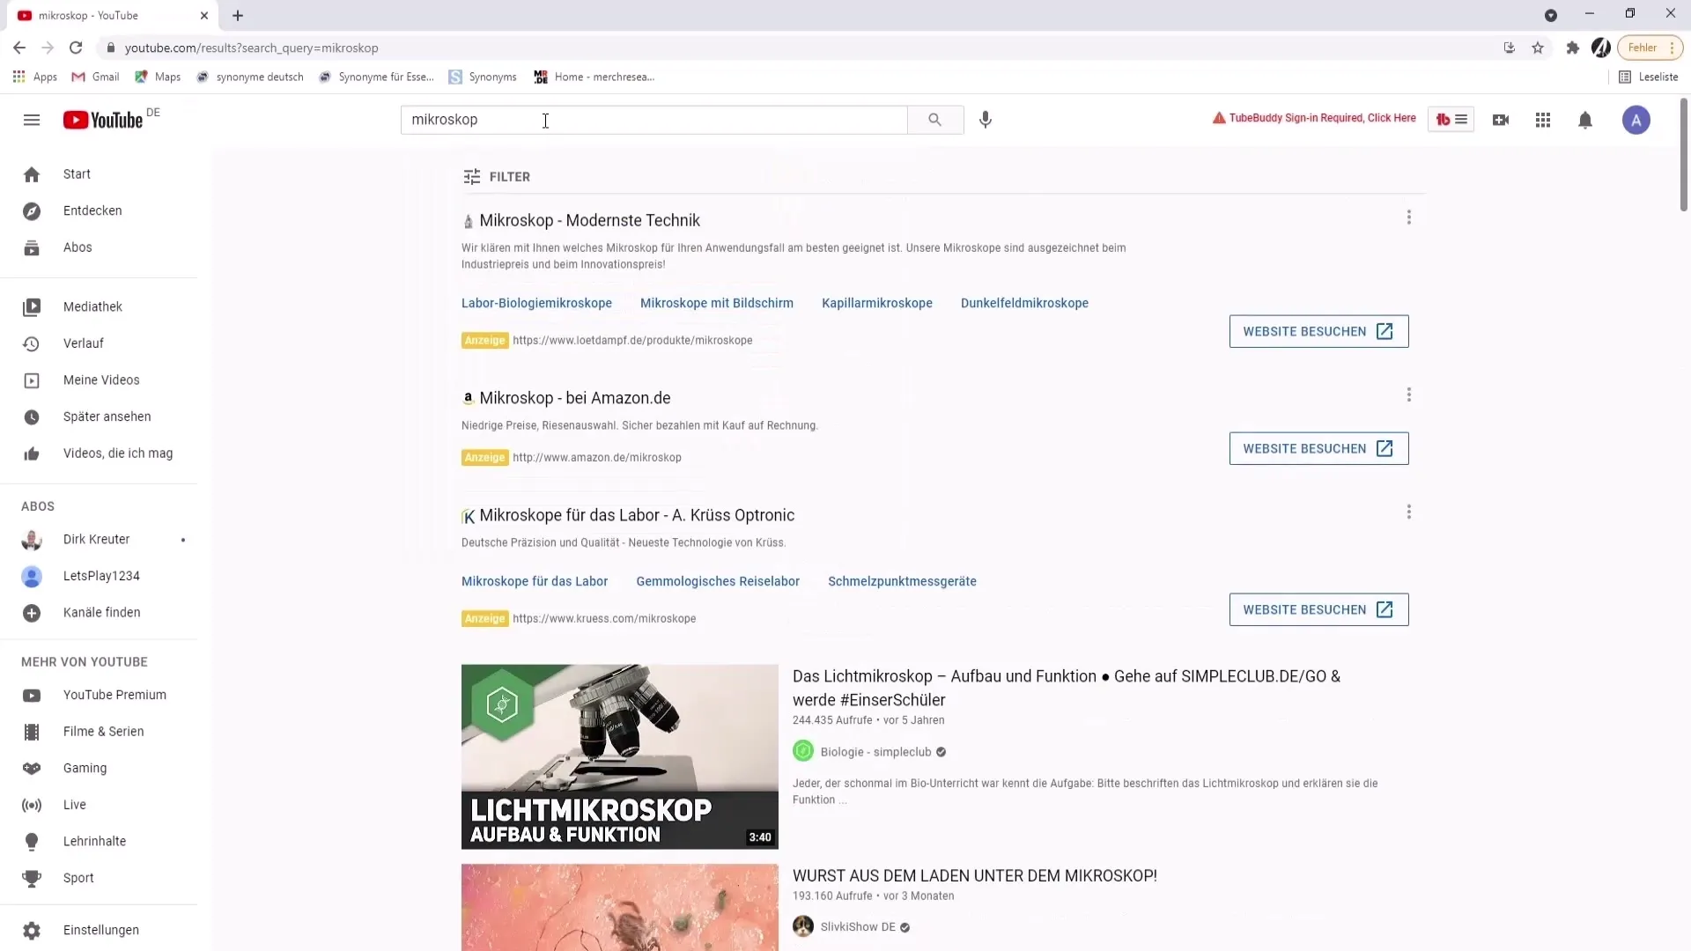Open the YouTube hamburger guide menu
1691x951 pixels.
pyautogui.click(x=32, y=120)
